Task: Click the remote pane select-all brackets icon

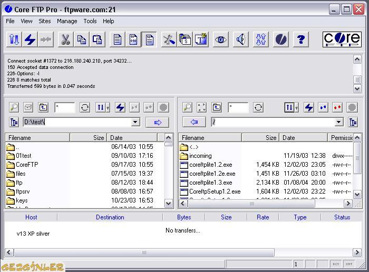Action: (x=202, y=107)
